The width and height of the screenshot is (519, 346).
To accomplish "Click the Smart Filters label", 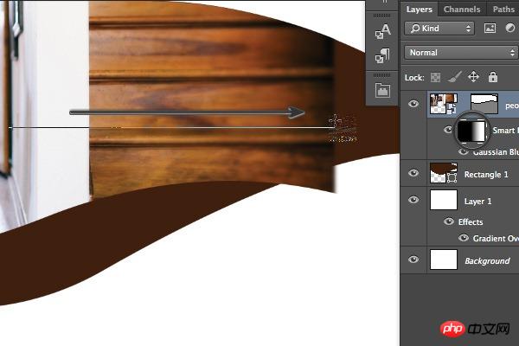I will (x=505, y=131).
